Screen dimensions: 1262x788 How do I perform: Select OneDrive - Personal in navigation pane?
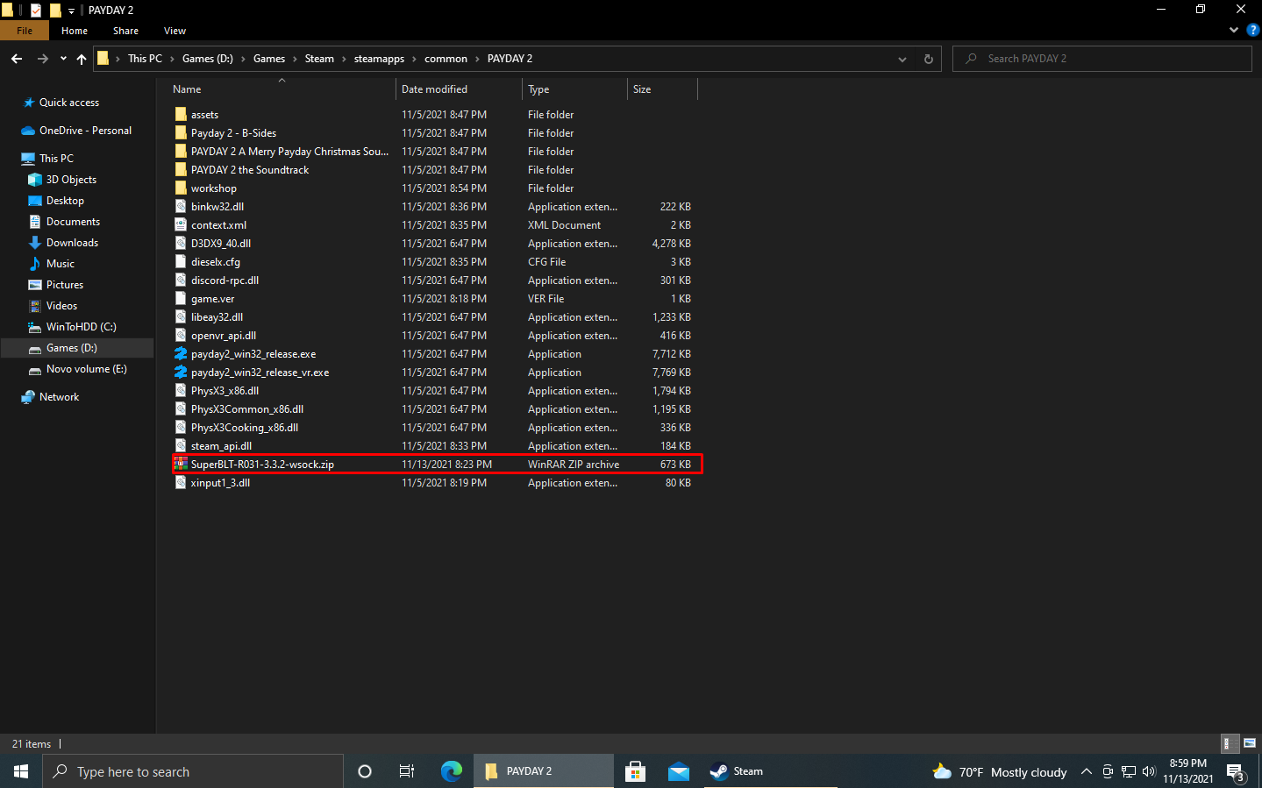[85, 131]
